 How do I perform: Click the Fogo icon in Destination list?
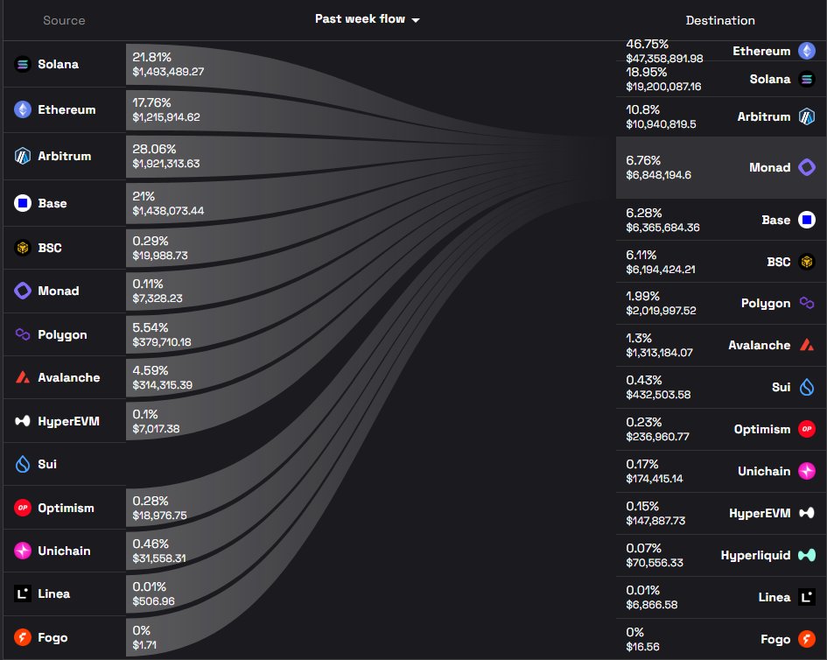click(x=806, y=639)
